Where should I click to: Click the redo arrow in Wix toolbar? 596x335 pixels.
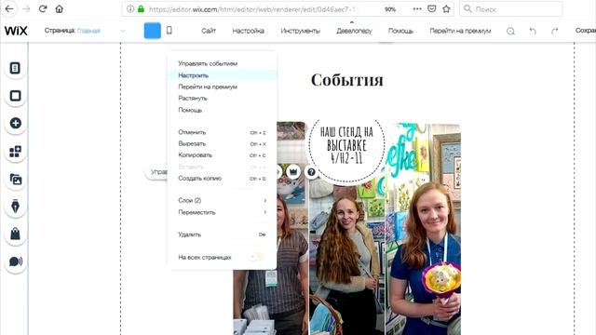tap(555, 31)
